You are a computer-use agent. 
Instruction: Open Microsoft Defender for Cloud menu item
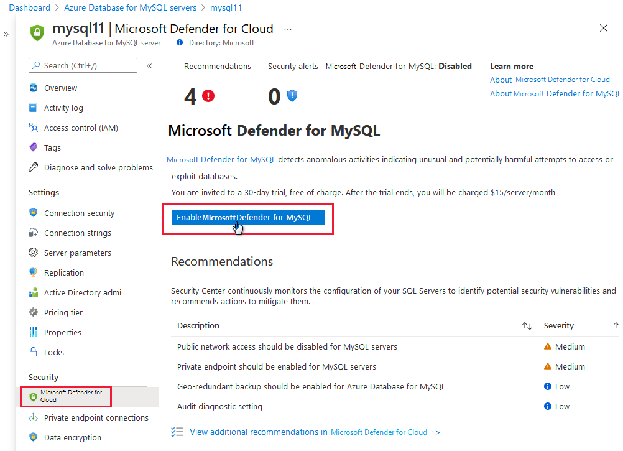(x=71, y=396)
